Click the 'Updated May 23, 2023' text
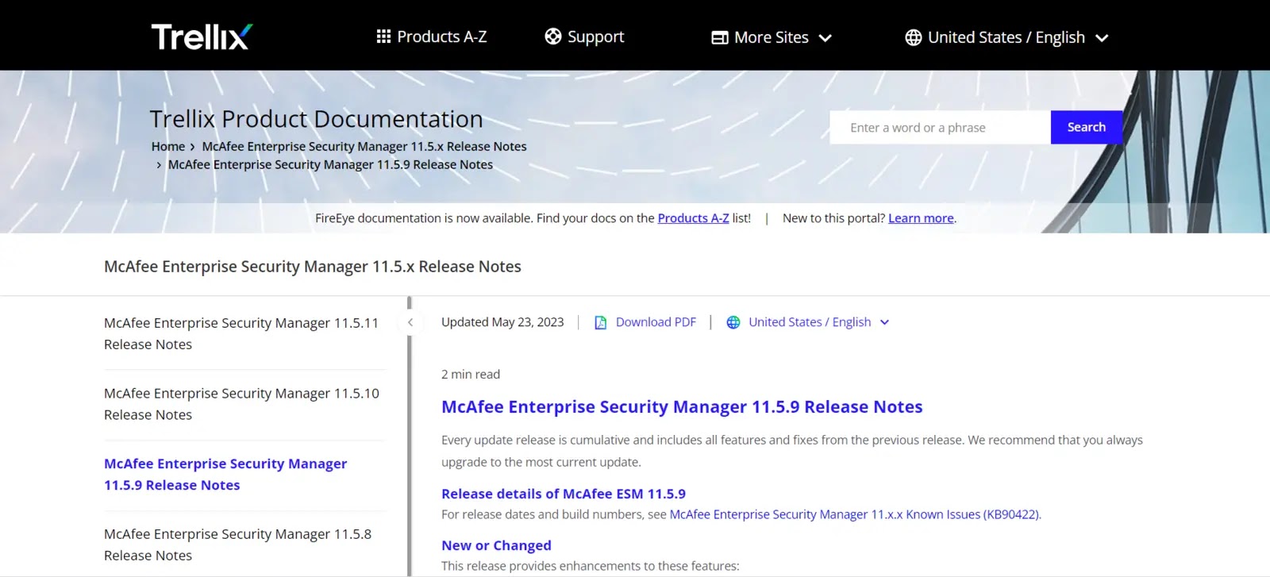The width and height of the screenshot is (1270, 577). pyautogui.click(x=502, y=322)
